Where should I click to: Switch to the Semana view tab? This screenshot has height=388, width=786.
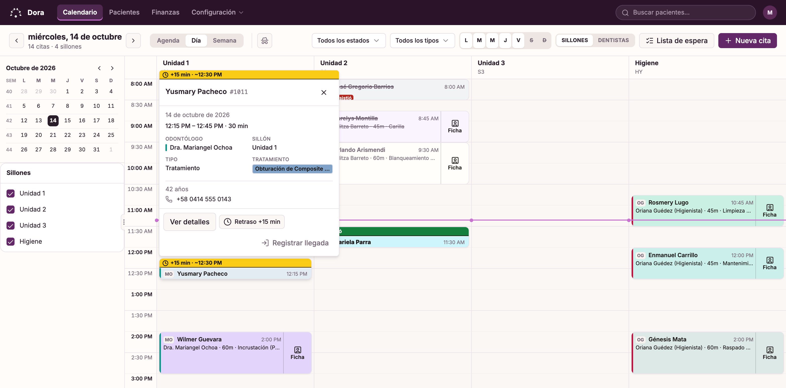(225, 41)
